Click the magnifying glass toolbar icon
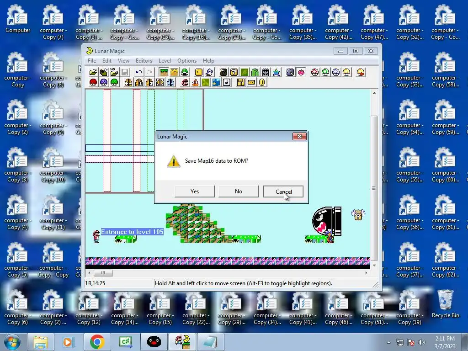 point(290,72)
